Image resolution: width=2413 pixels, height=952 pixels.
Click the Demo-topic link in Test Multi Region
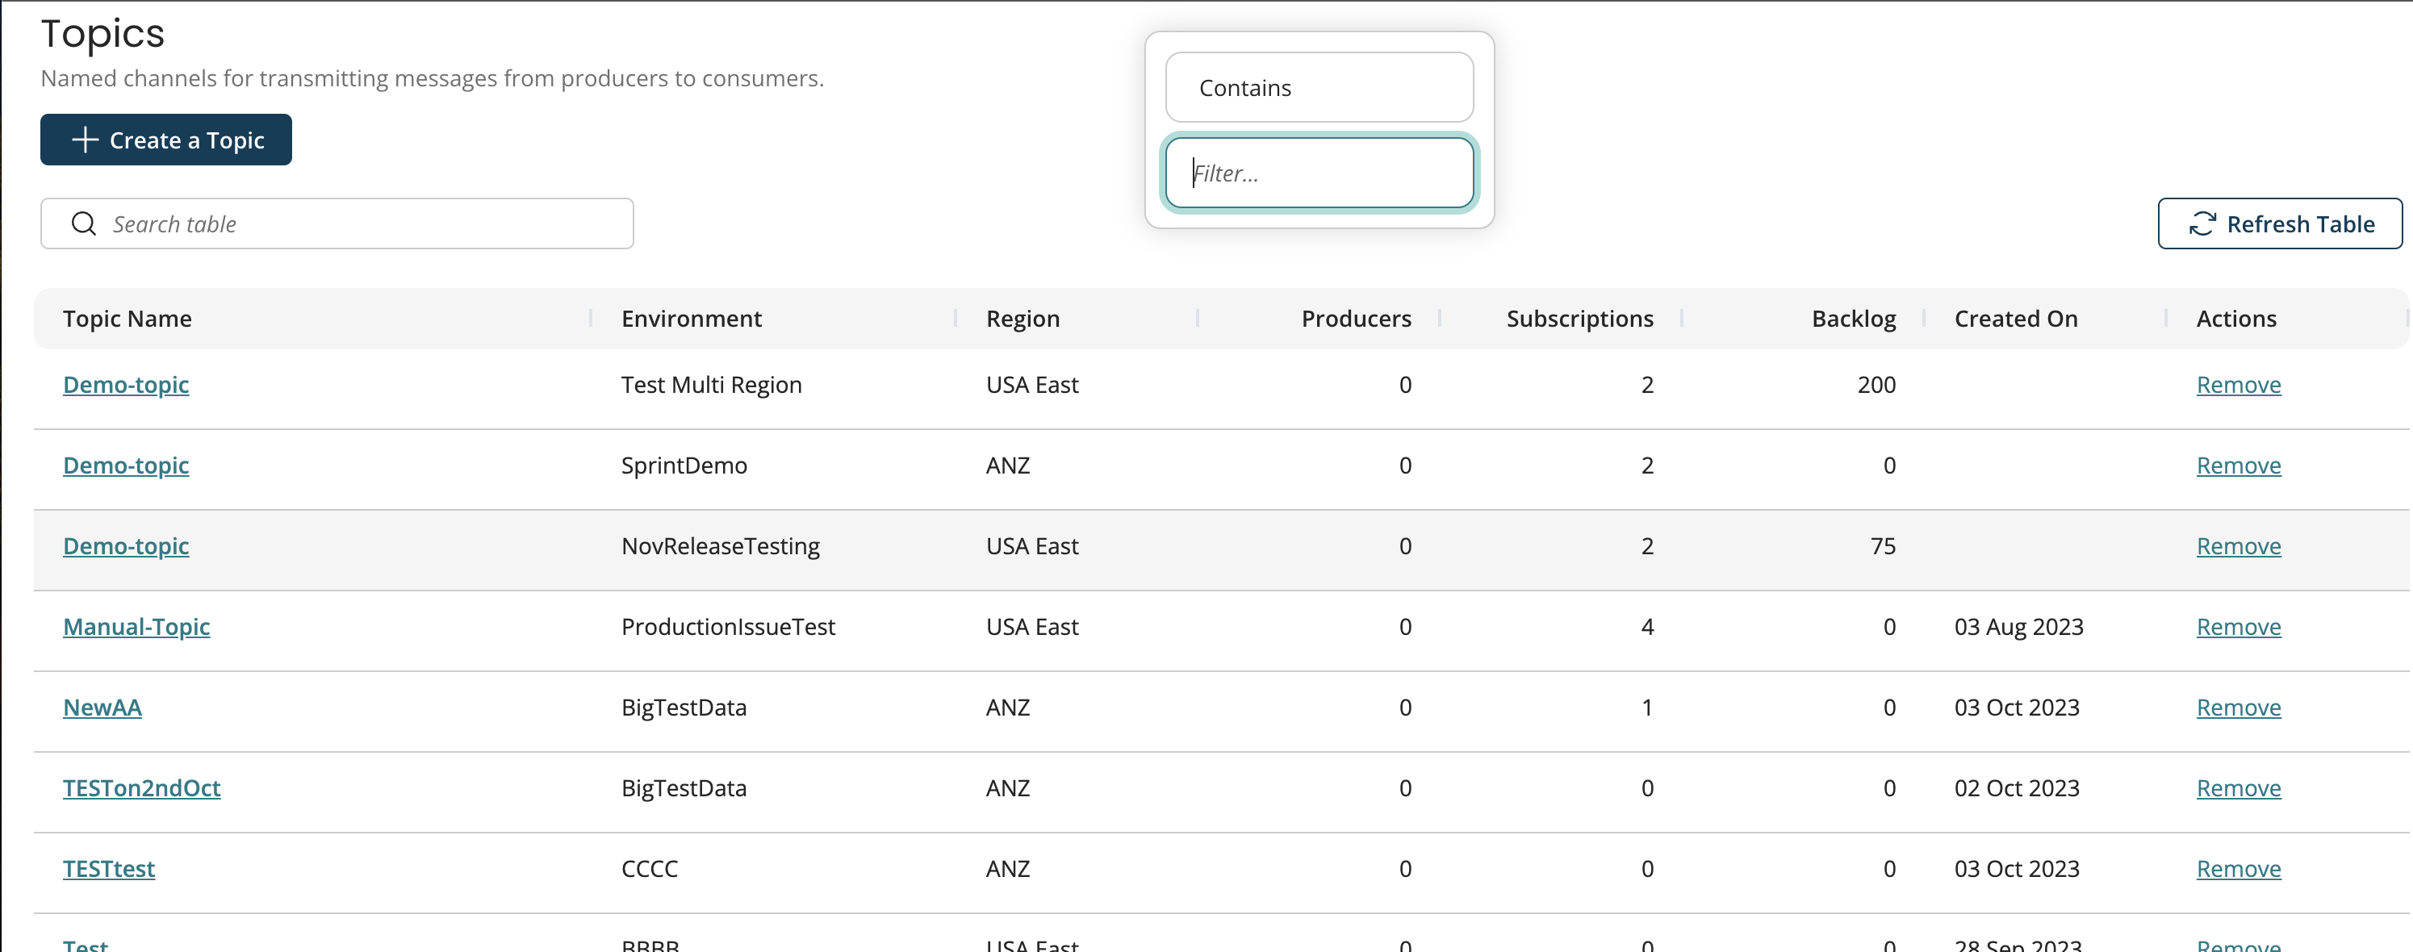coord(124,385)
